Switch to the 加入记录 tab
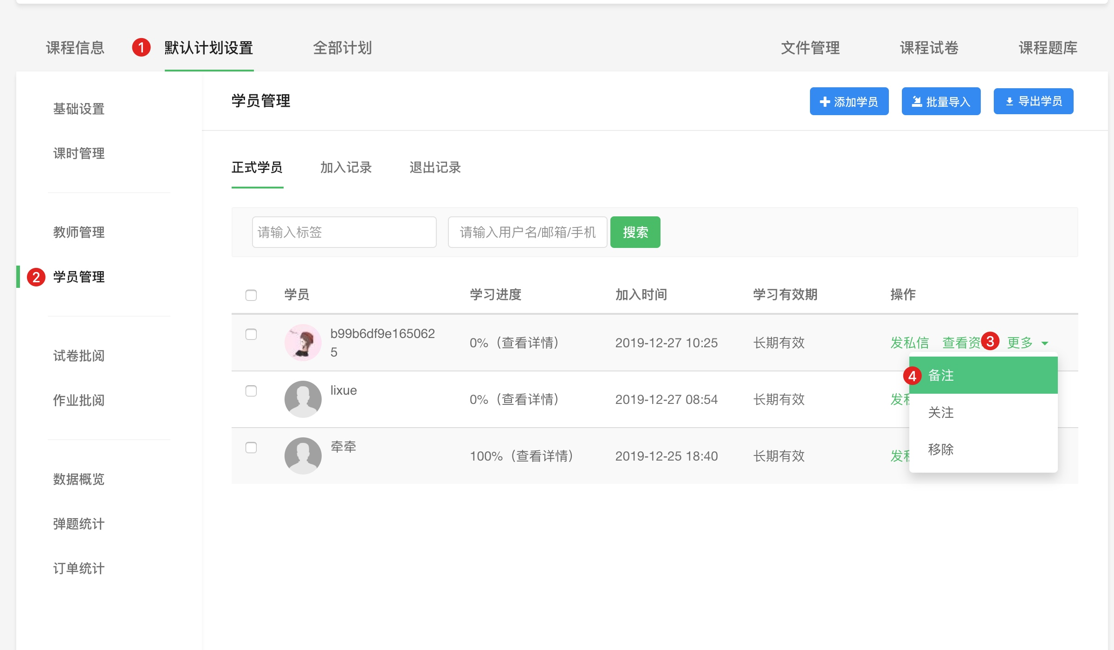Screen dimensions: 1114x650 pos(346,168)
